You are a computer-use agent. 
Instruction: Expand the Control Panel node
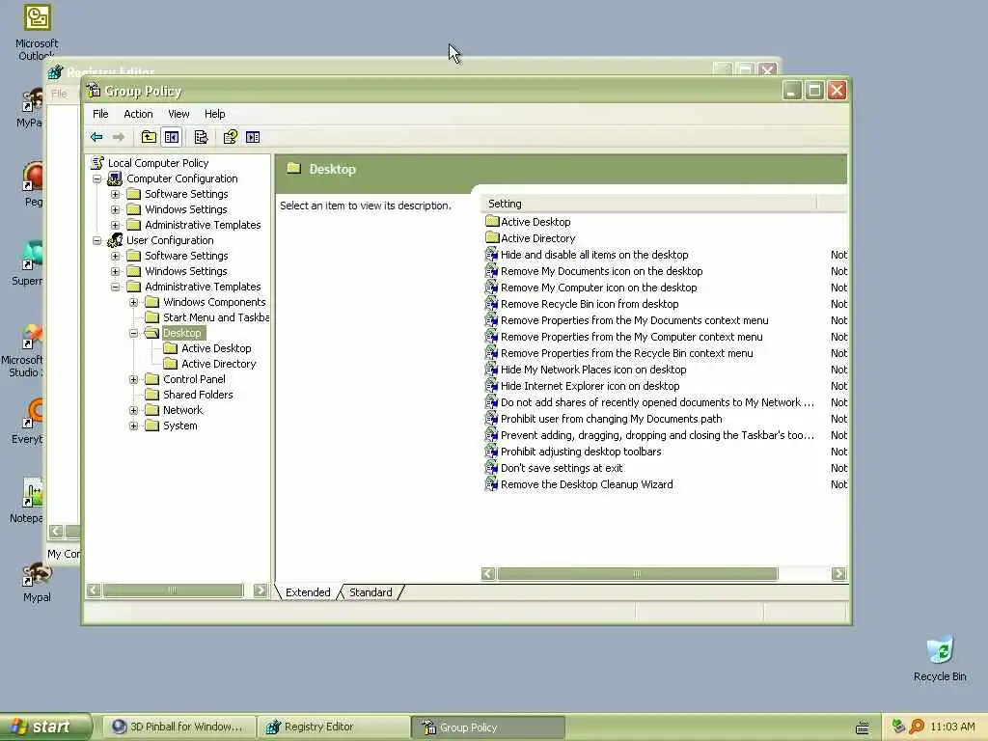click(133, 379)
